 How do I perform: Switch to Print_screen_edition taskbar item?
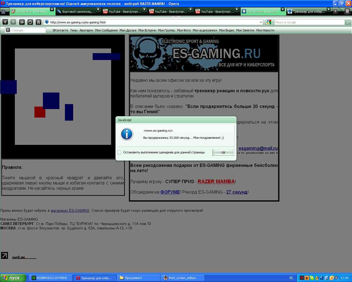click(x=183, y=278)
